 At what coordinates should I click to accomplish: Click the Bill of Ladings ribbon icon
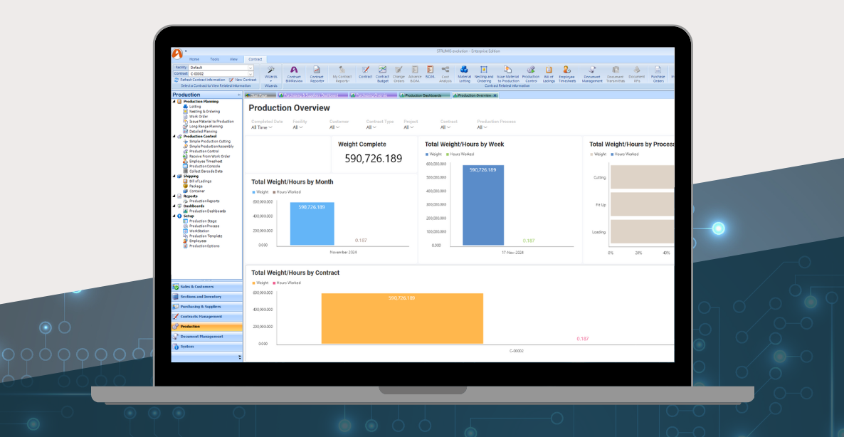[x=549, y=73]
